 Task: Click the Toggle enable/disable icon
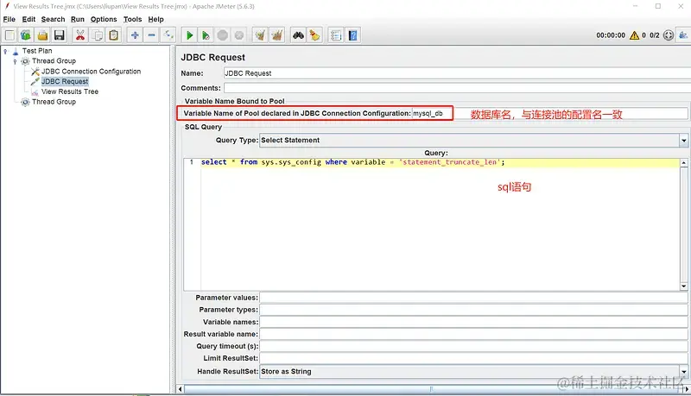[x=168, y=35]
